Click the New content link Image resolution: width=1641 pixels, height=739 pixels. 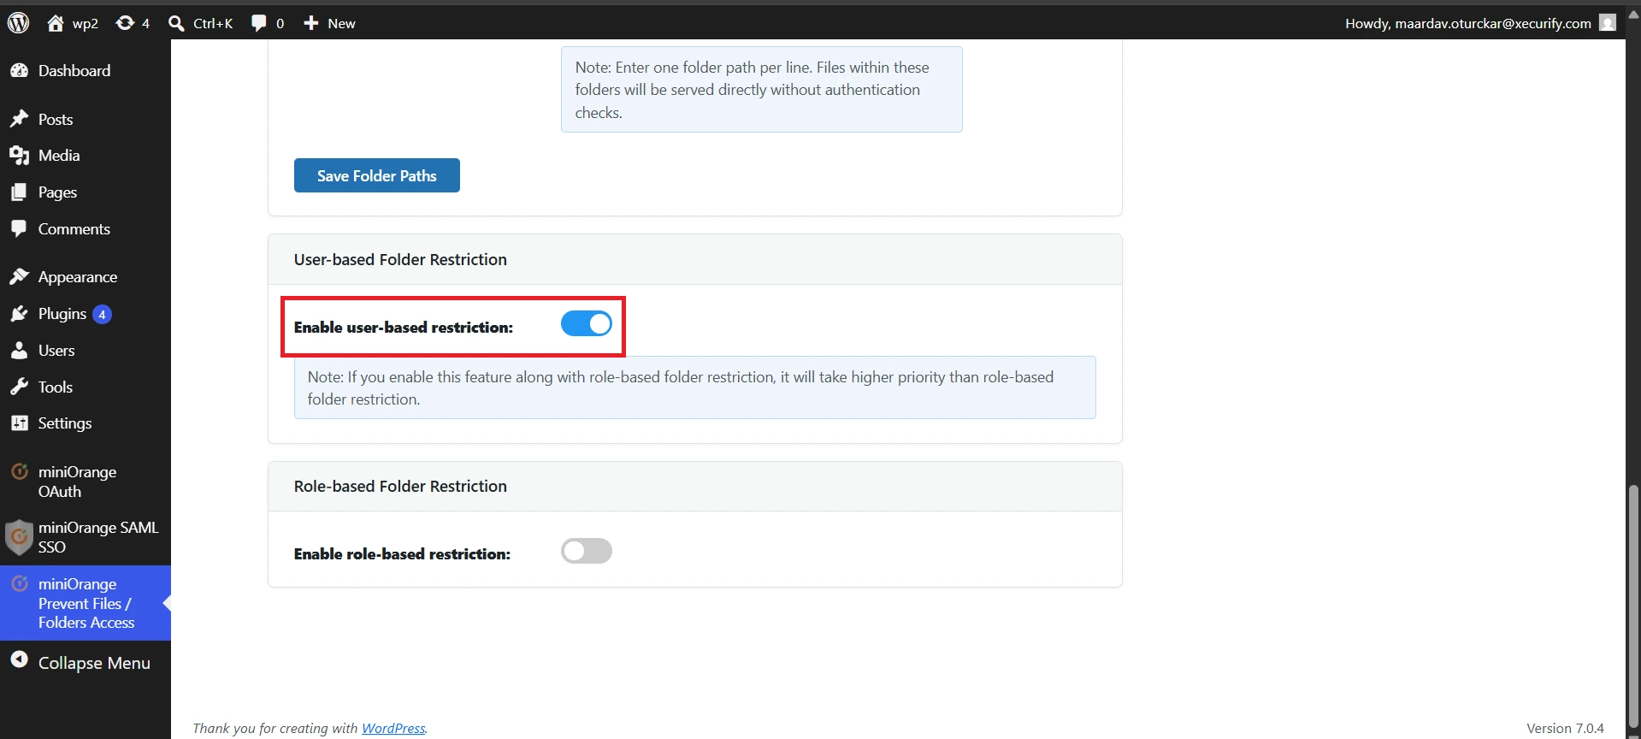tap(341, 23)
